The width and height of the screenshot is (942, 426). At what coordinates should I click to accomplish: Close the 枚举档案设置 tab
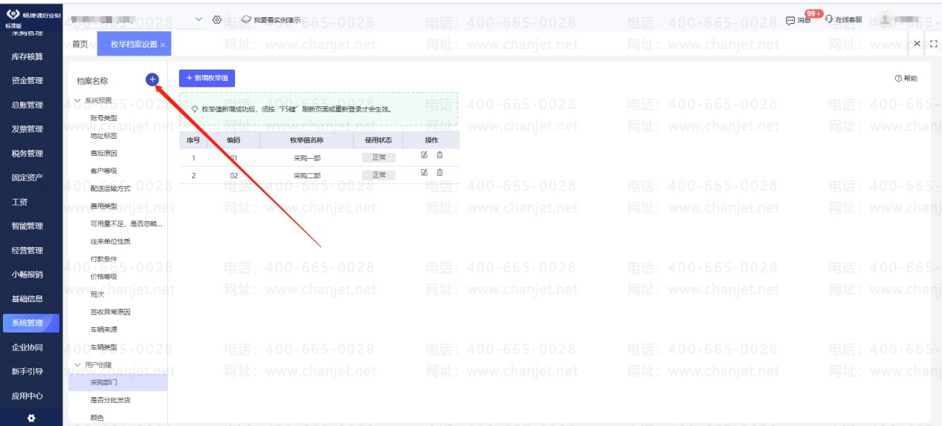[x=163, y=45]
